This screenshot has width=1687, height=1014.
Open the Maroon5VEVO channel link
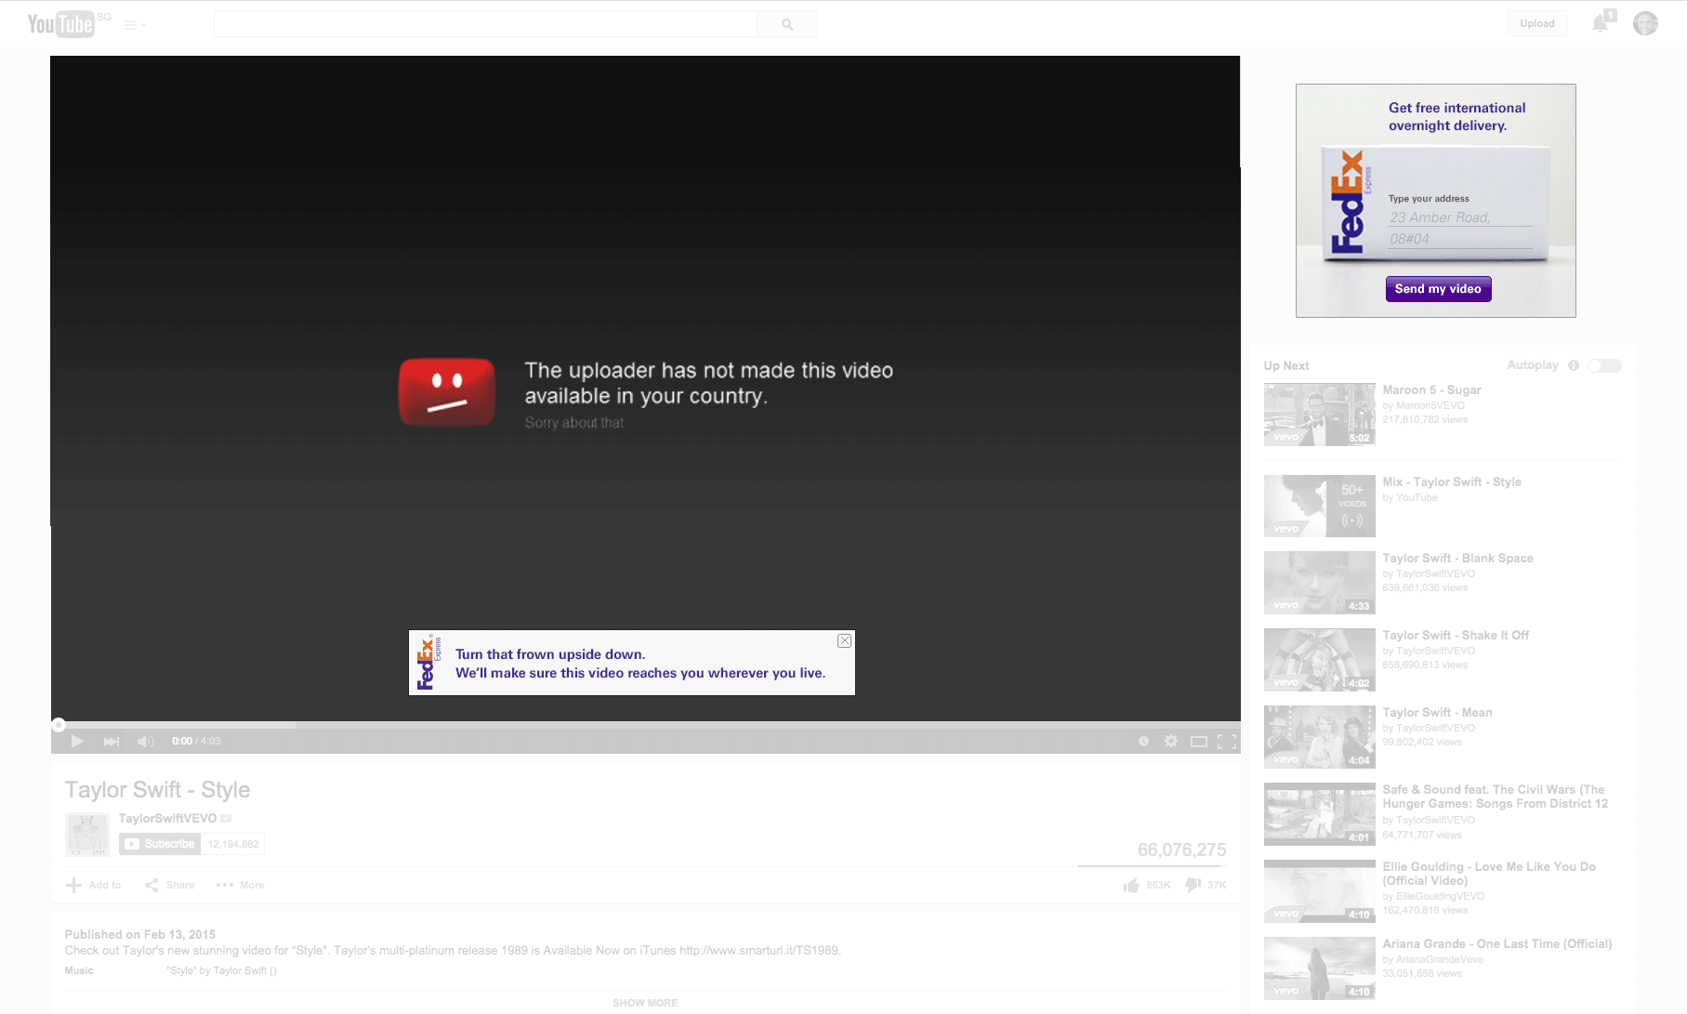pyautogui.click(x=1430, y=405)
